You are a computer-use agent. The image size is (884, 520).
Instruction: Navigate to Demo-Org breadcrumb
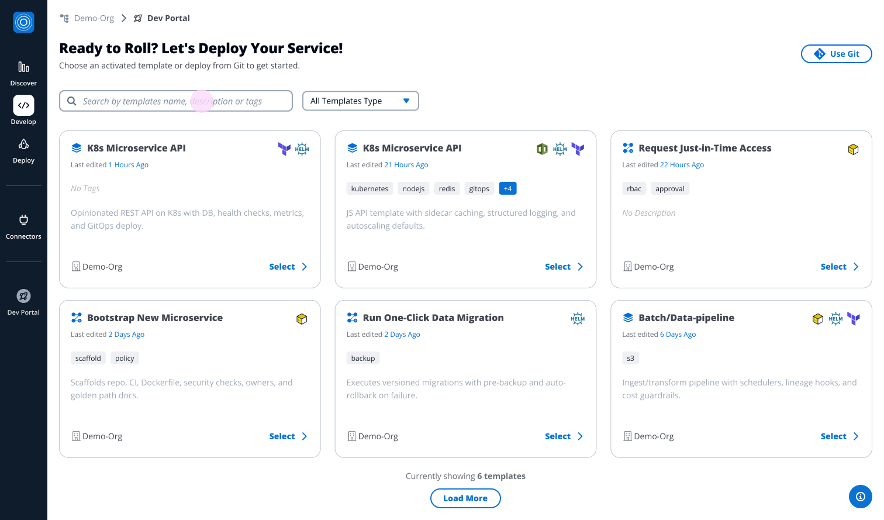[94, 18]
